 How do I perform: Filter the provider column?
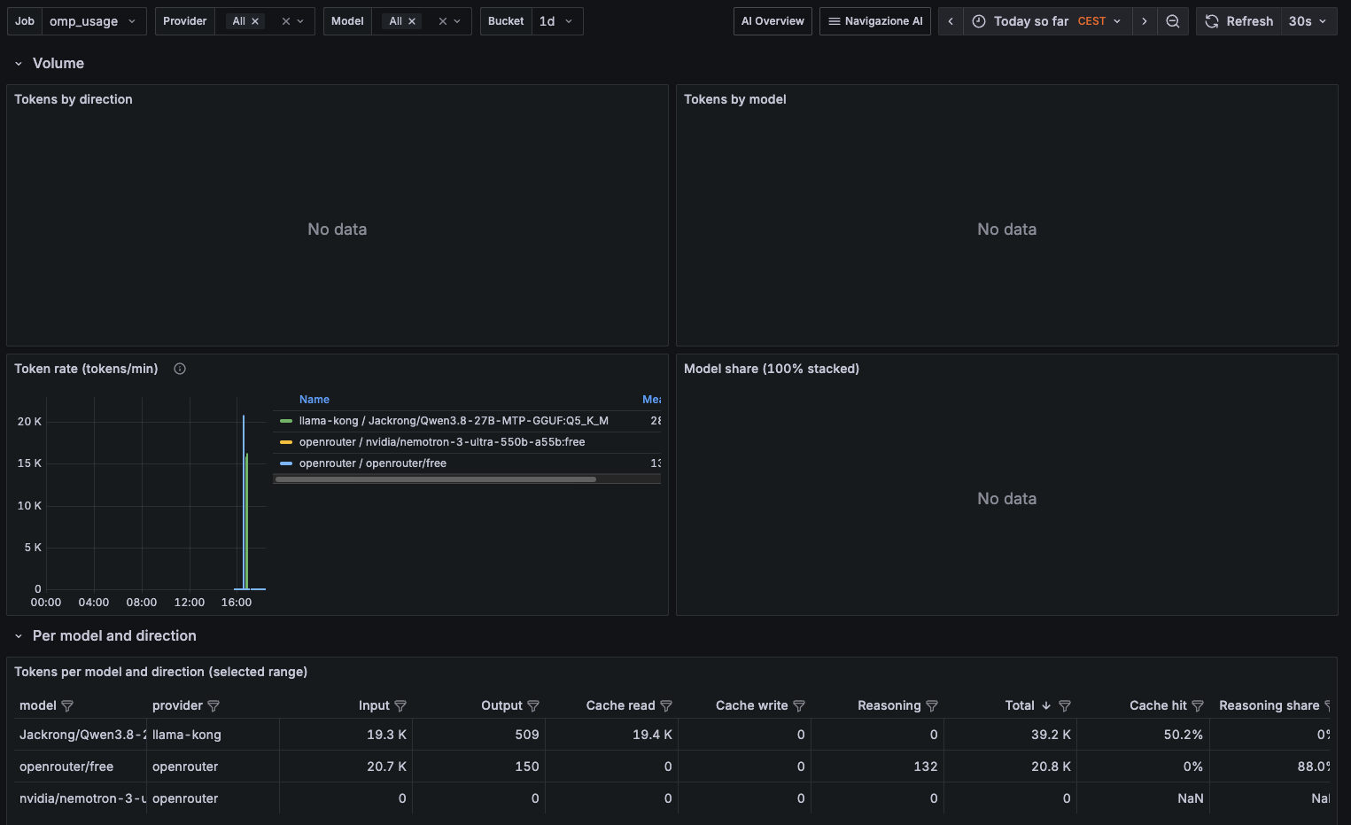[214, 706]
